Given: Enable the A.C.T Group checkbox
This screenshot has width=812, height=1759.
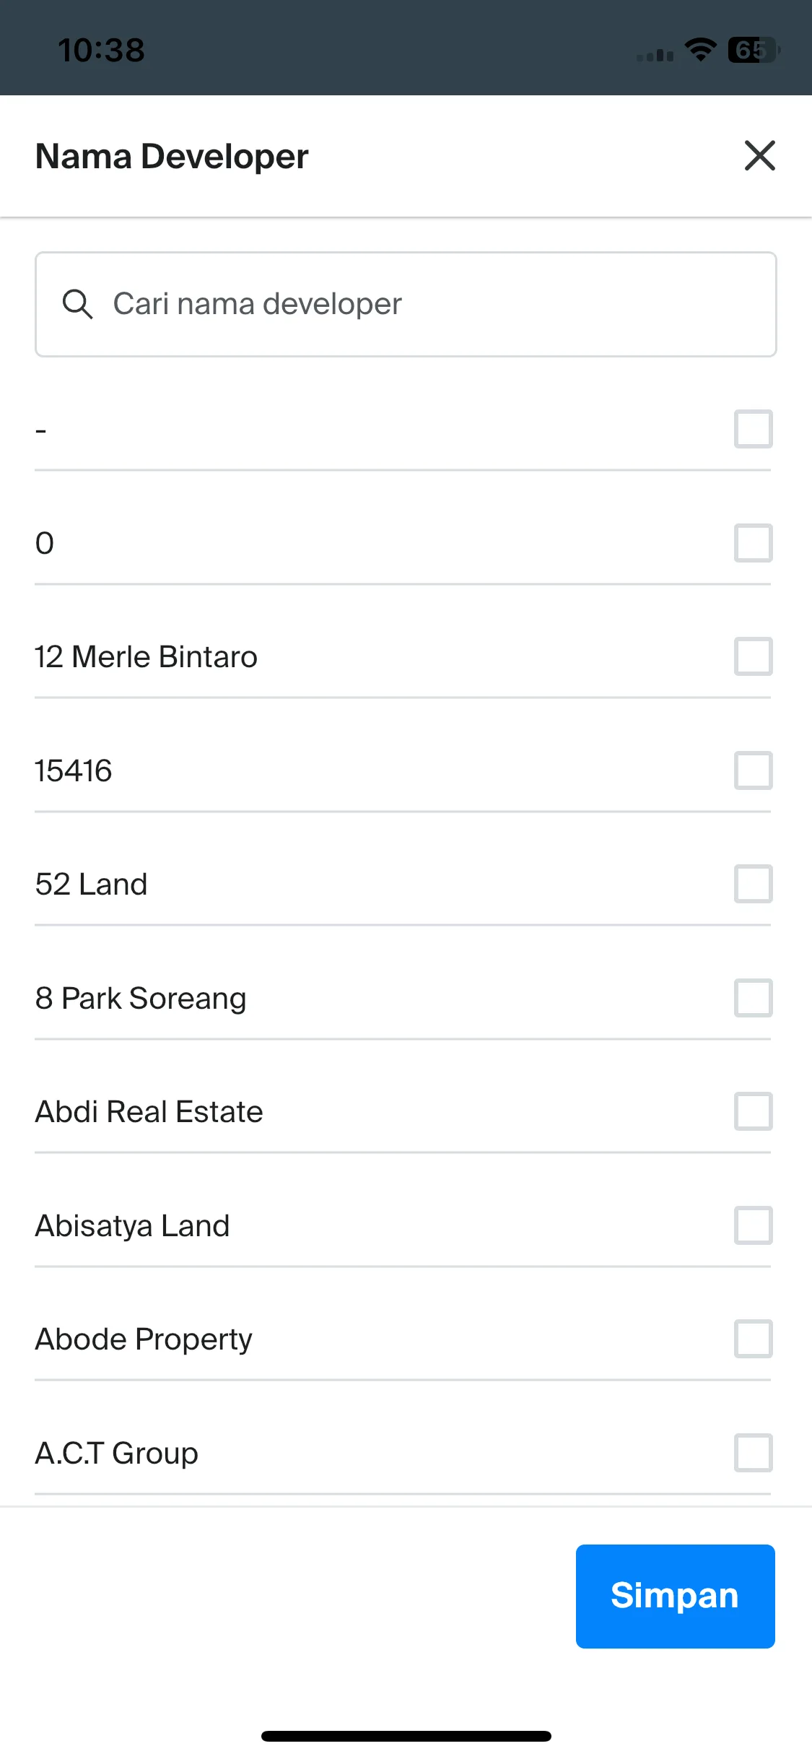Looking at the screenshot, I should [753, 1453].
